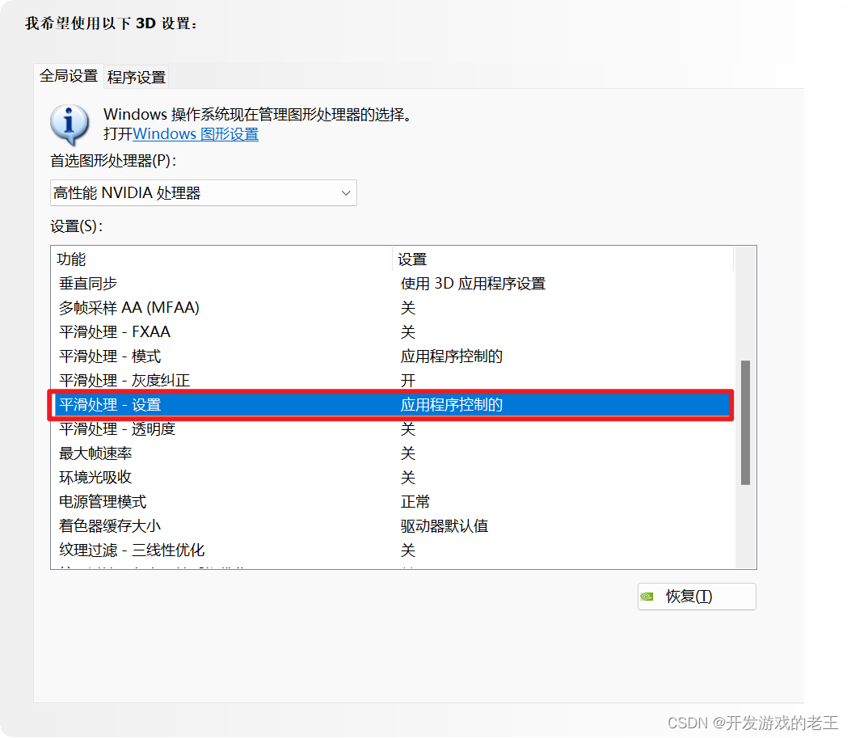This screenshot has width=851, height=738.
Task: Click 应用程序控制的 value for 平滑处理 - 模式
Action: pyautogui.click(x=452, y=356)
